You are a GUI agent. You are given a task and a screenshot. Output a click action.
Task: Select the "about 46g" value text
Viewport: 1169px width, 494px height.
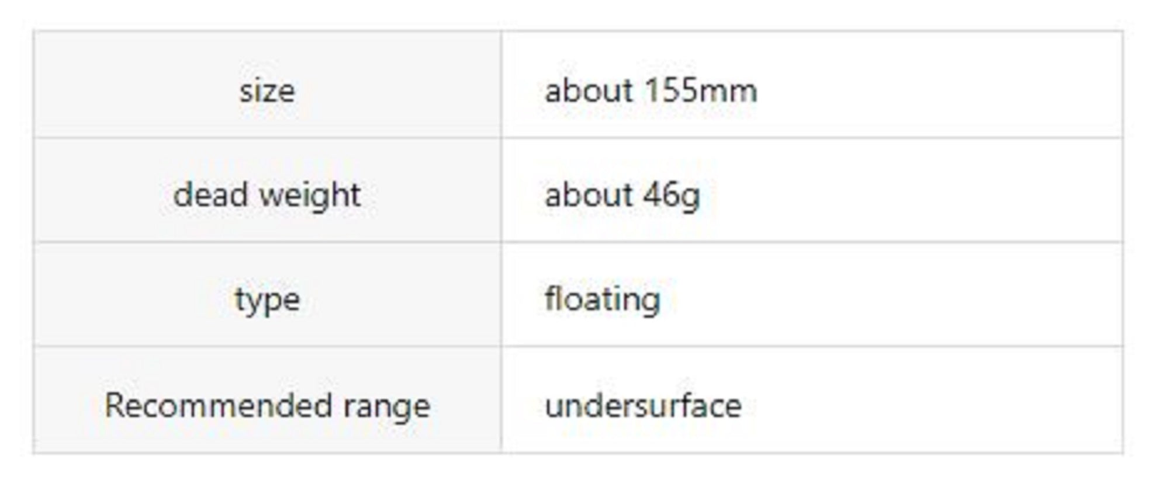pos(622,194)
